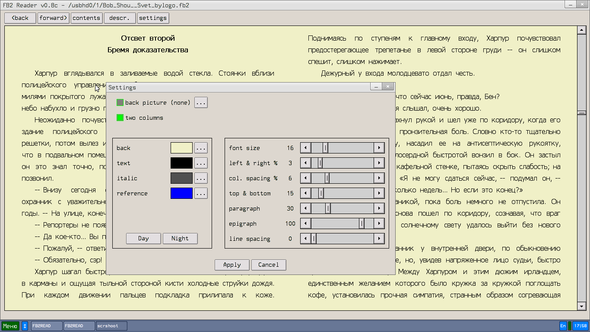Decrease paragraph indent with left arrow
Screen dimensions: 590x332
306,208
